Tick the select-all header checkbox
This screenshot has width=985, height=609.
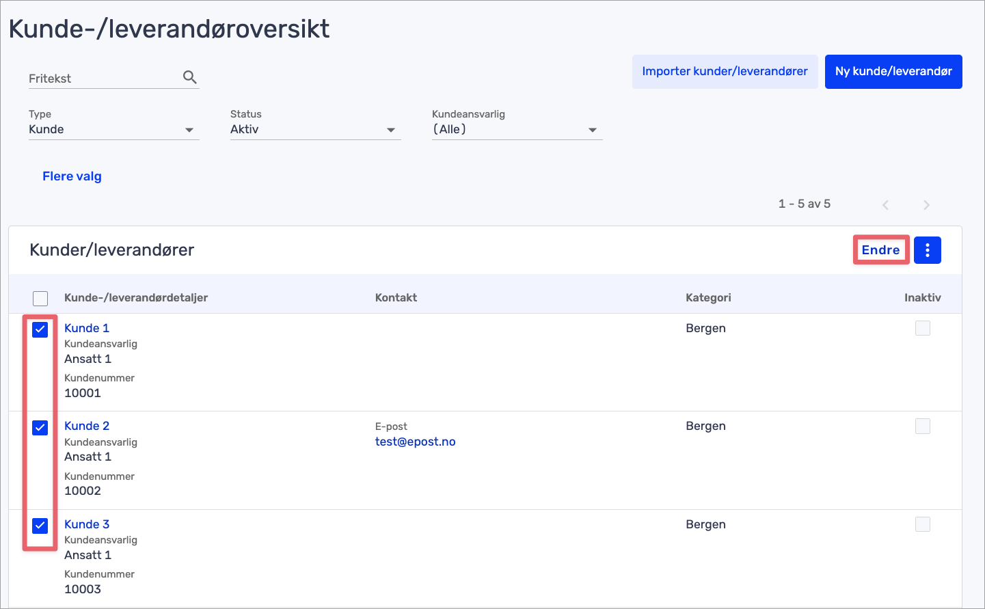tap(40, 299)
